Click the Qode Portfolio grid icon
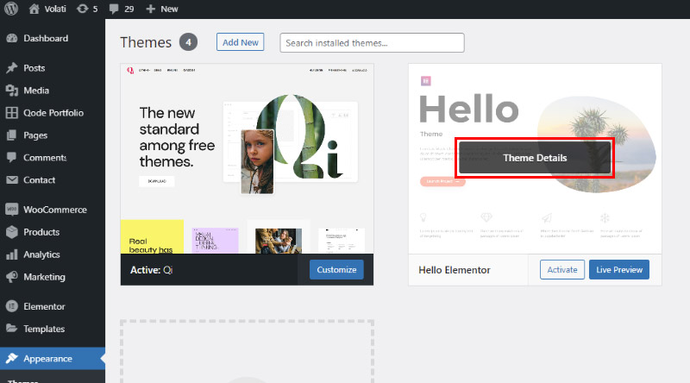Image resolution: width=690 pixels, height=383 pixels. [12, 113]
